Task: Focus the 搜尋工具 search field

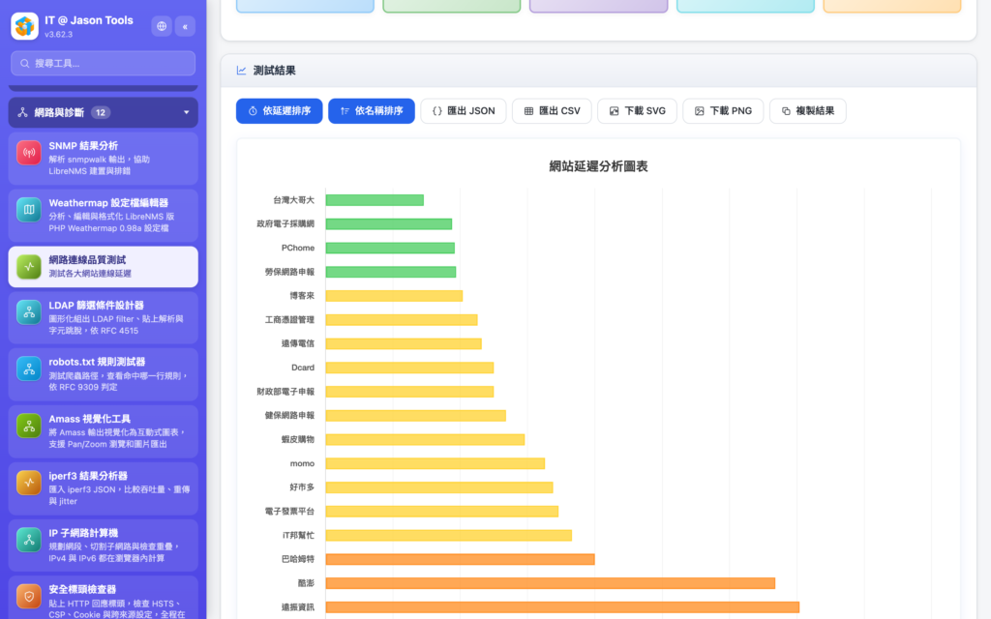Action: tap(103, 63)
